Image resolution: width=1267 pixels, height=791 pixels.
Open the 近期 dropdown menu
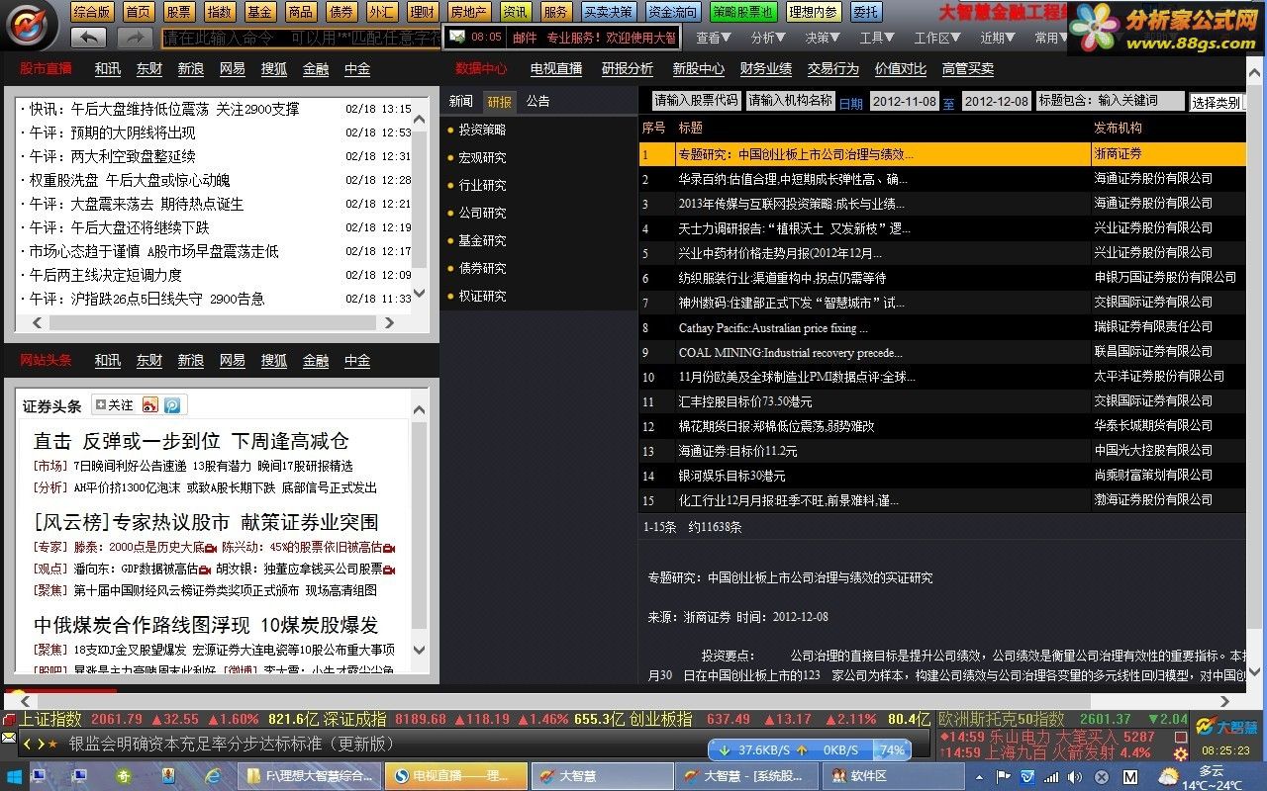pyautogui.click(x=998, y=38)
